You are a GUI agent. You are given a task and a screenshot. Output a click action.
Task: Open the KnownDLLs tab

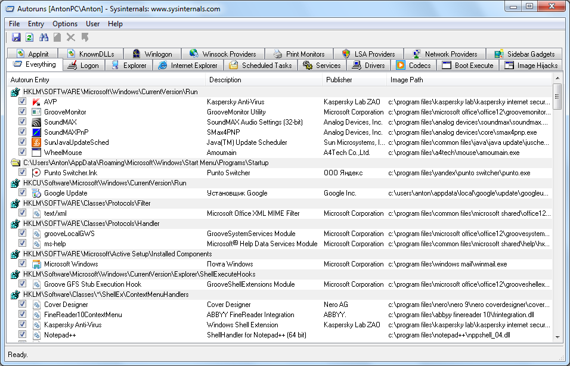coord(91,54)
